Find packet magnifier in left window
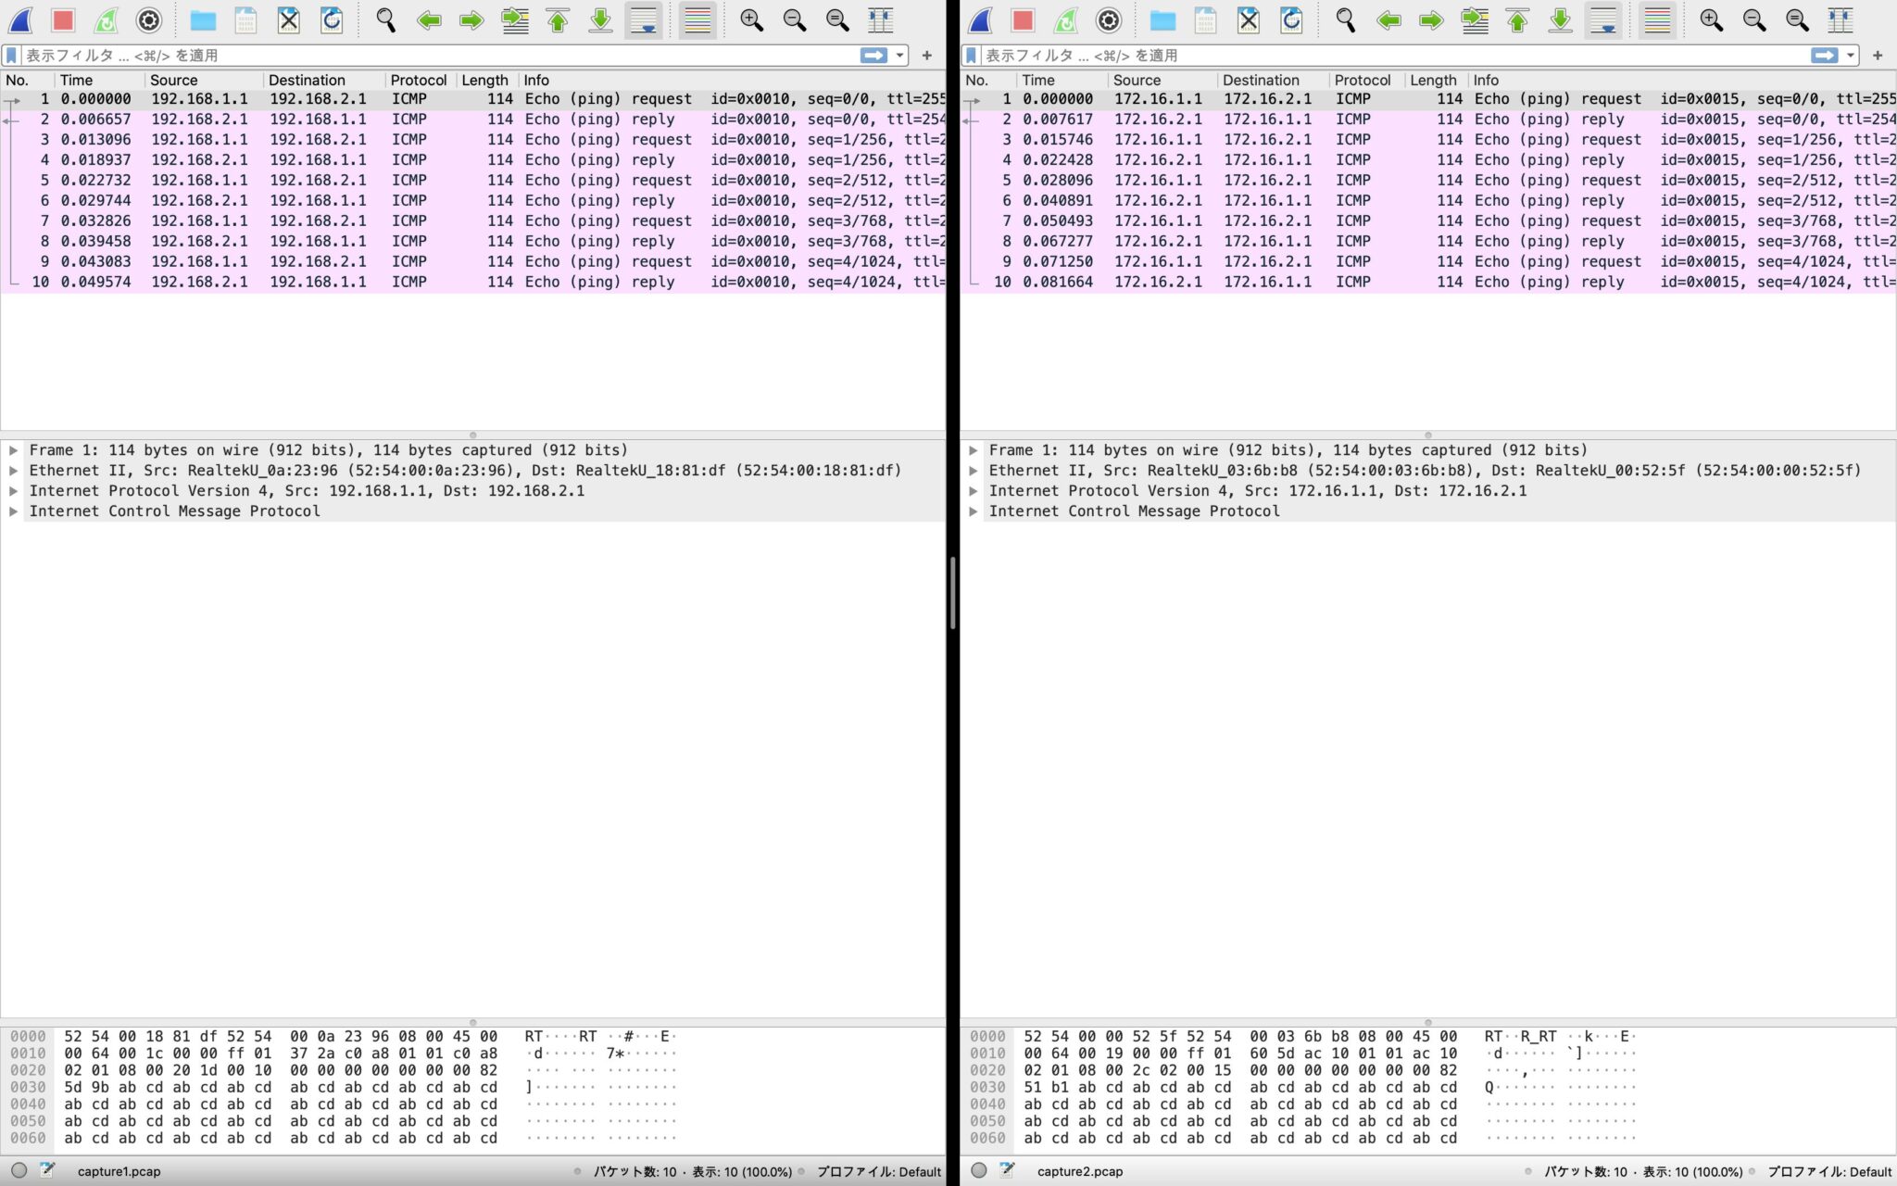Viewport: 1897px width, 1186px height. [x=386, y=19]
